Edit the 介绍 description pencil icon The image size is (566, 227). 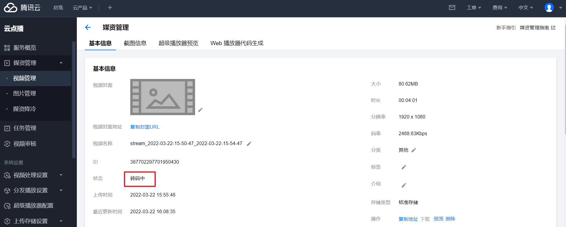coord(404,185)
